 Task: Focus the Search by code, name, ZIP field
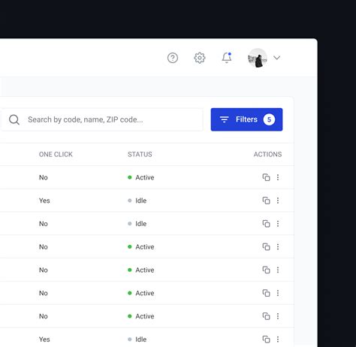click(x=101, y=119)
